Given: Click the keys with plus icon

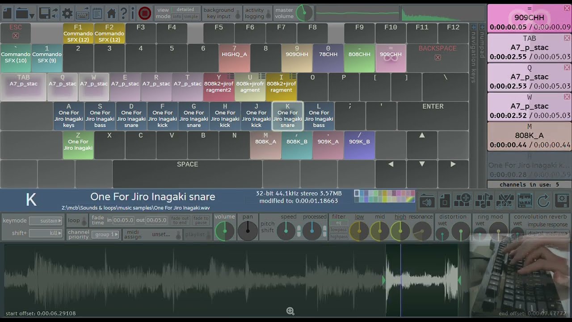Looking at the screenshot, I should click(x=463, y=201).
